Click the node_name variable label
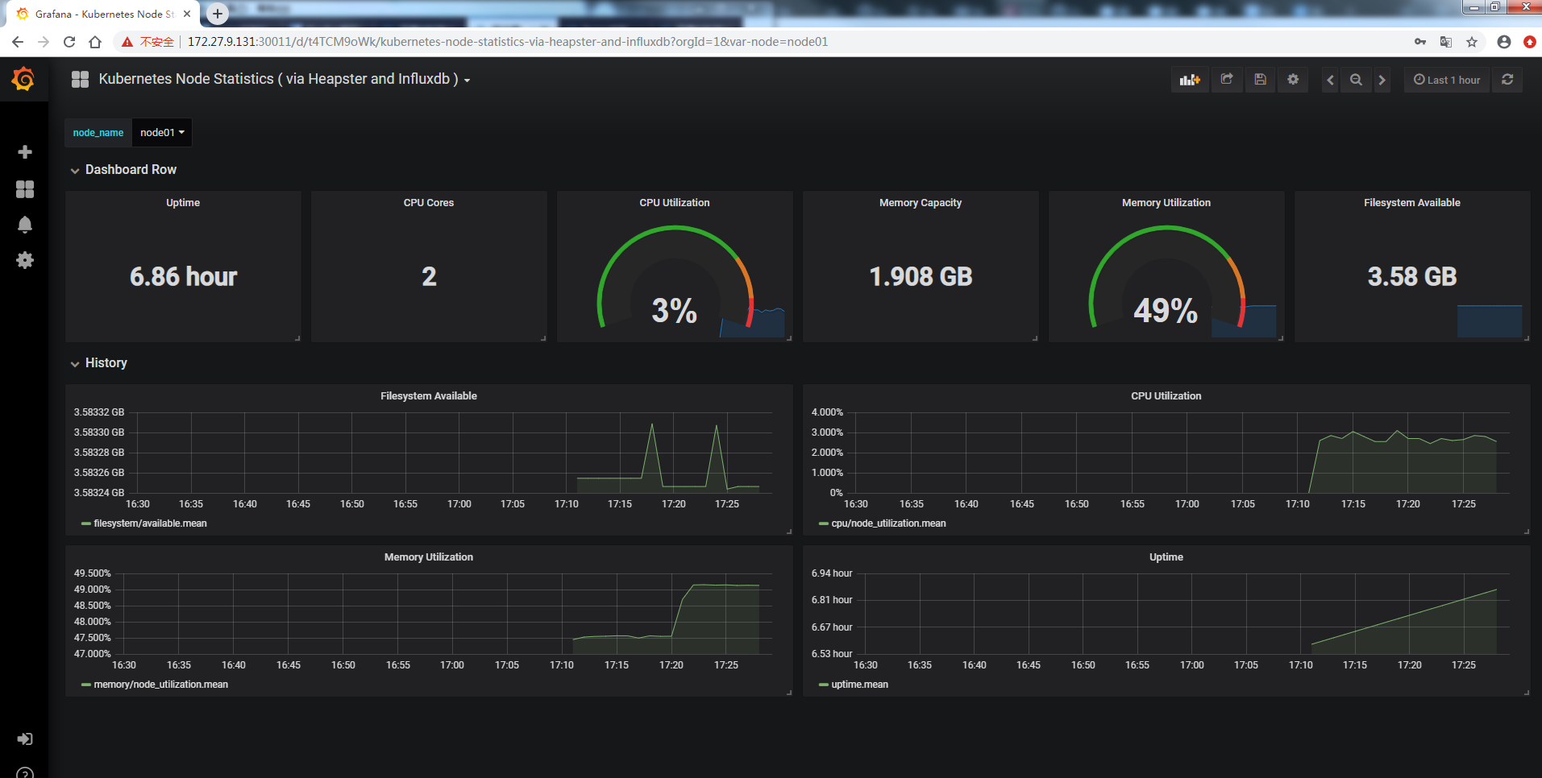Image resolution: width=1542 pixels, height=778 pixels. point(98,133)
